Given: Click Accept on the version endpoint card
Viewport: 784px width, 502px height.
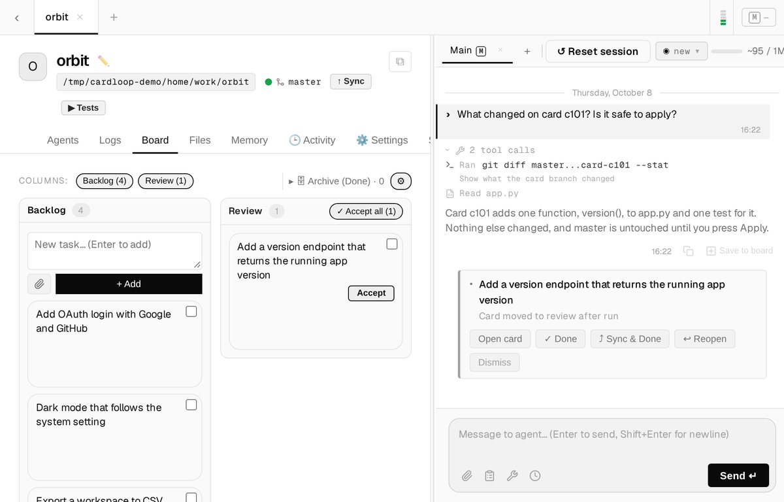Looking at the screenshot, I should pos(371,293).
